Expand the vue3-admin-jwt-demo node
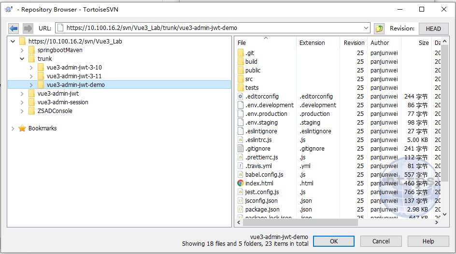 (31, 85)
